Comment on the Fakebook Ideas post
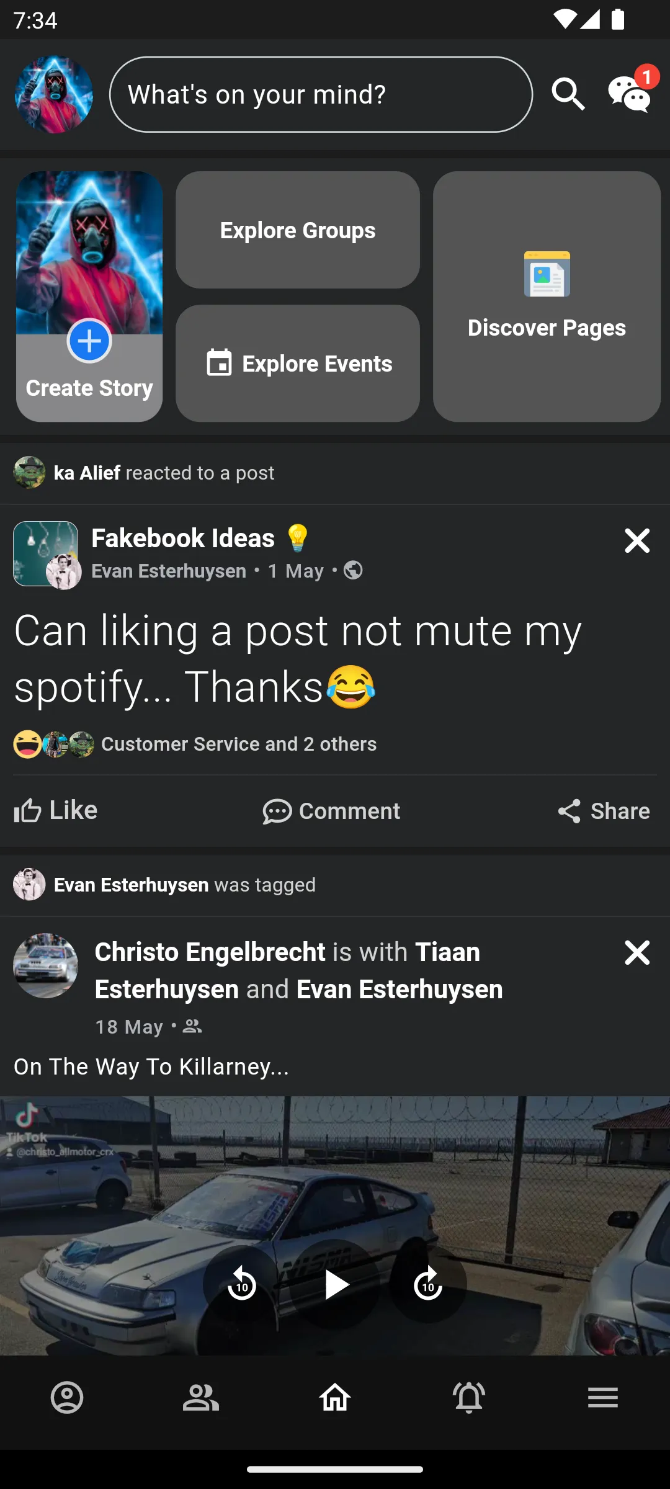 click(331, 811)
